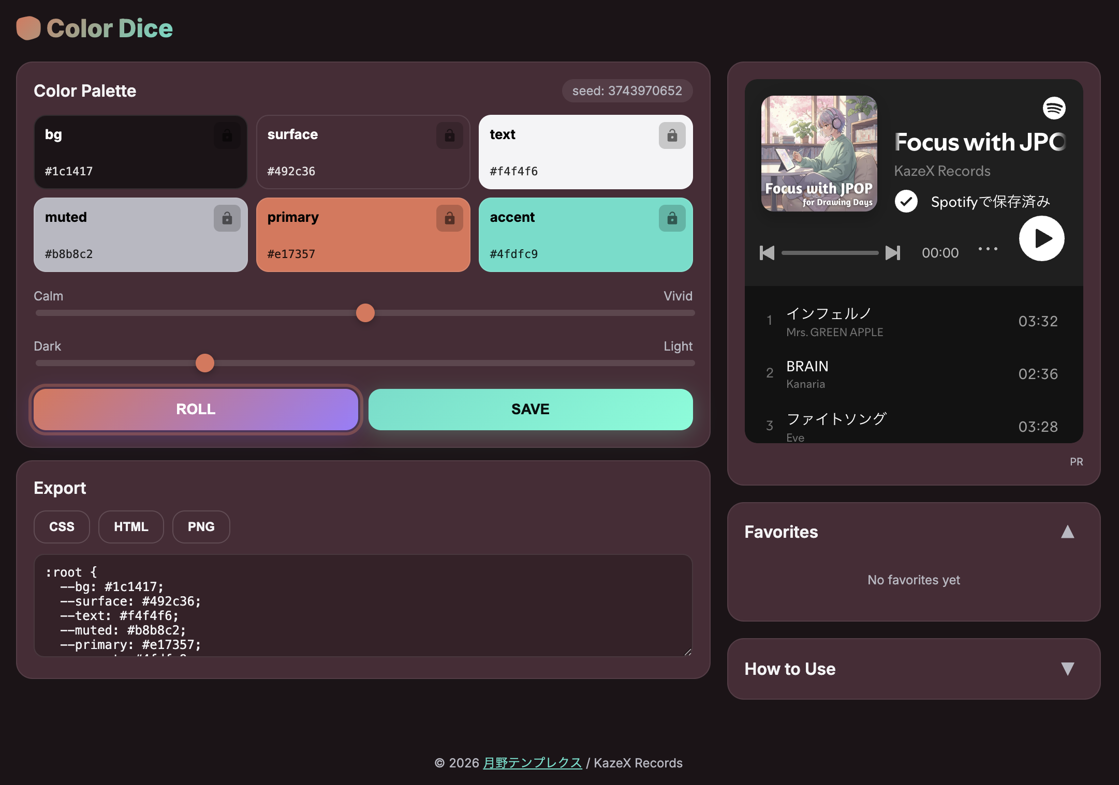Go back to the previous track
Viewport: 1119px width, 785px height.
[767, 253]
